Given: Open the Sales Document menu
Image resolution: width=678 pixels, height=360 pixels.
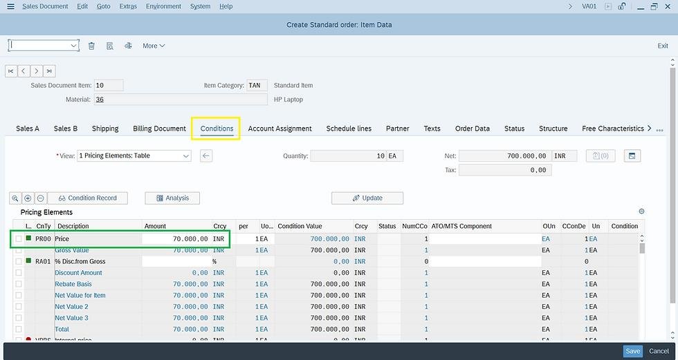Looking at the screenshot, I should [x=45, y=6].
